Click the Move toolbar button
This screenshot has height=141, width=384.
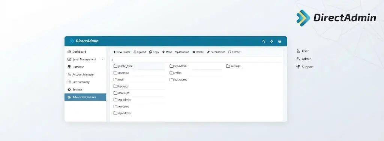click(167, 52)
